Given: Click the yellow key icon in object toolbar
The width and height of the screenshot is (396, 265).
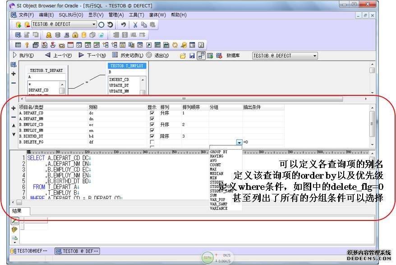Looking at the screenshot, I should [27, 45].
